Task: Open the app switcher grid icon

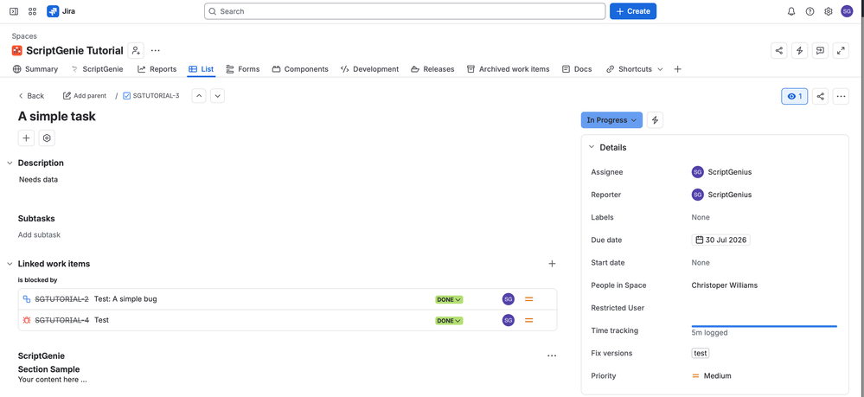Action: click(33, 11)
